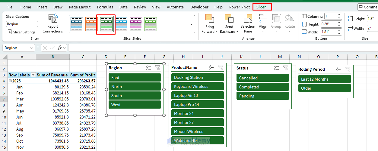Switch to the Developer tab
The height and width of the screenshot is (151, 378).
click(199, 7)
